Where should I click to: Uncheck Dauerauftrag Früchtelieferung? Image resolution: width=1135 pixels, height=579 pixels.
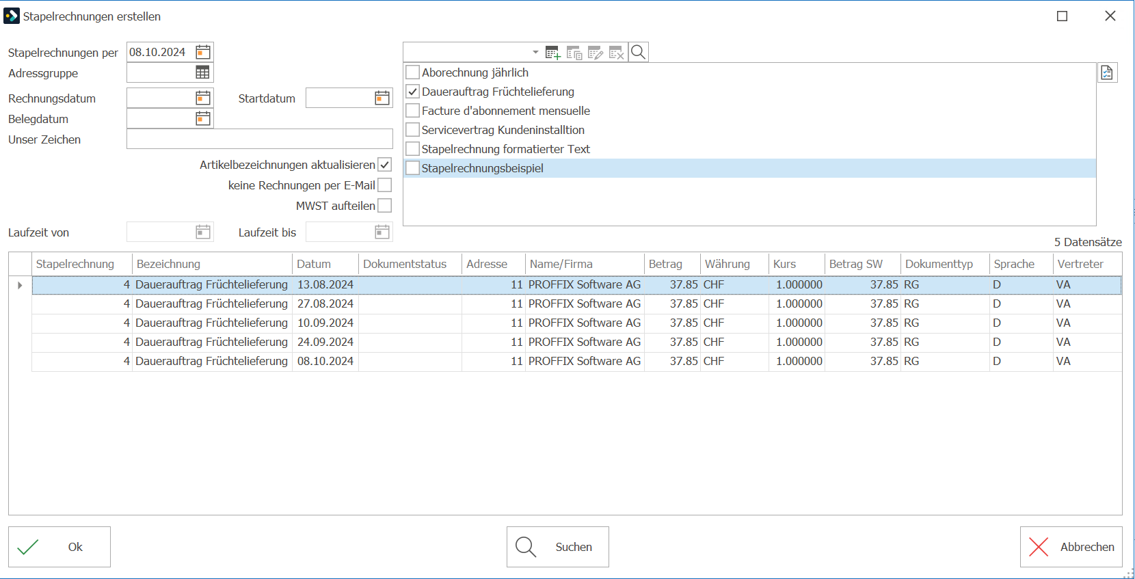(412, 91)
